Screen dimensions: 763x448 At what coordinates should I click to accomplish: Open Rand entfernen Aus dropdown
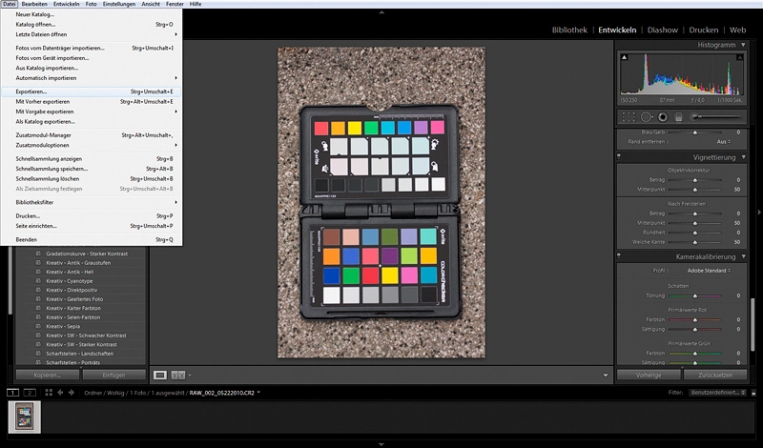coord(724,142)
